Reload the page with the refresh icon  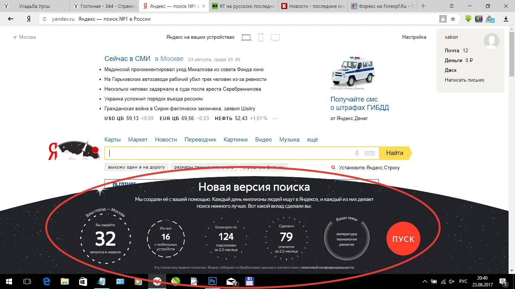click(x=45, y=19)
